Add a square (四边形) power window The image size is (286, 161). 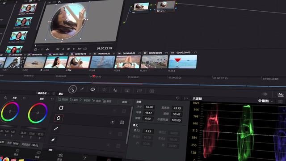point(63,99)
